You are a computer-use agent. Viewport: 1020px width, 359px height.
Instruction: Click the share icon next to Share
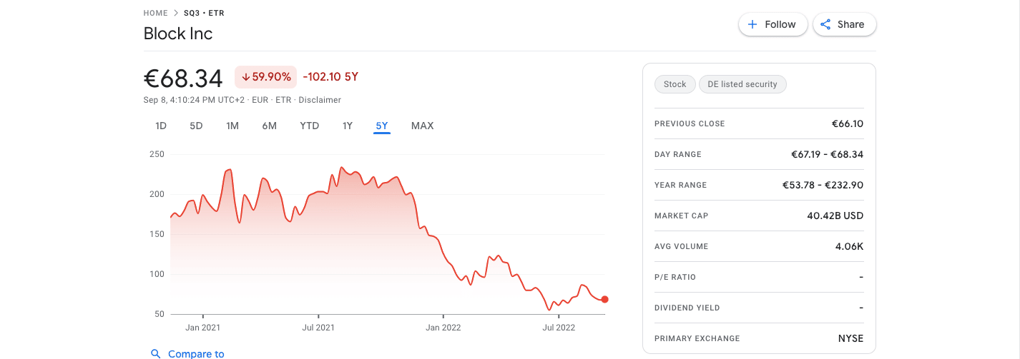point(825,24)
